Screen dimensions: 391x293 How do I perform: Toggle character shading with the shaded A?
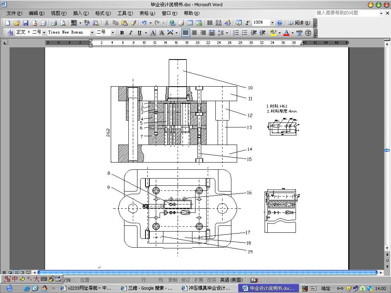(x=162, y=33)
